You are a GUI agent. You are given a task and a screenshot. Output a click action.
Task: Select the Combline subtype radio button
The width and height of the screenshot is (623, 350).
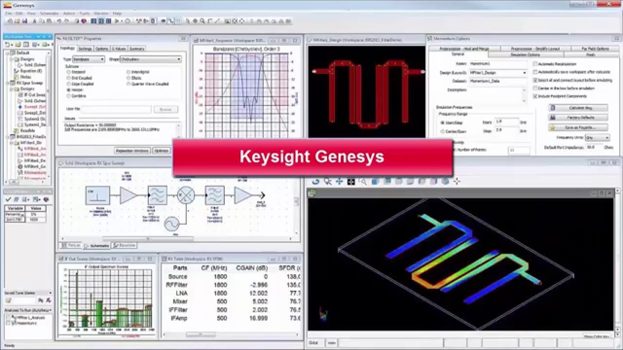pos(69,96)
